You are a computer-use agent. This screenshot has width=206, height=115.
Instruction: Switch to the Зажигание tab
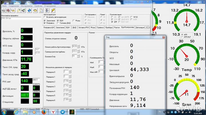pyautogui.click(x=60, y=28)
